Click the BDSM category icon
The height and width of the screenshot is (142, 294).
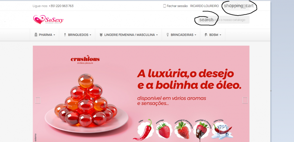tap(206, 35)
